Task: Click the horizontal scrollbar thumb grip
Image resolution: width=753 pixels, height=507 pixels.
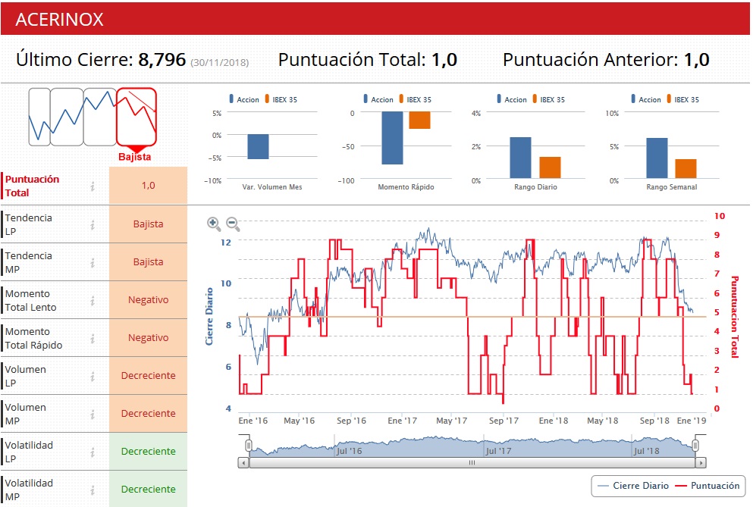Action: 472,463
